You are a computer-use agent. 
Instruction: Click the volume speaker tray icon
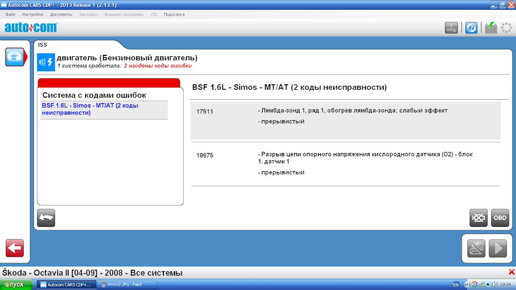pos(494,285)
